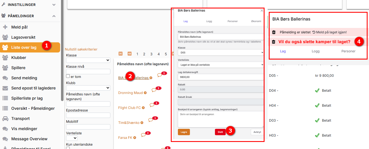Click the gear icon next to Dronning Maud
The image size is (369, 149).
[145, 93]
